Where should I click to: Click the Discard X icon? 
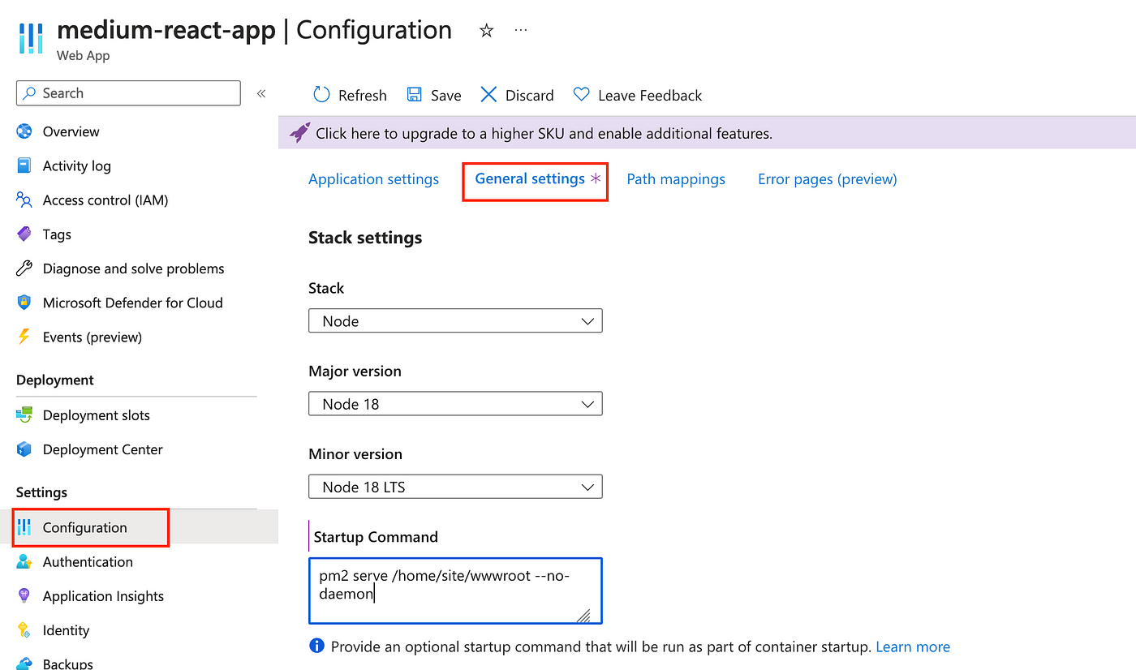[x=488, y=95]
